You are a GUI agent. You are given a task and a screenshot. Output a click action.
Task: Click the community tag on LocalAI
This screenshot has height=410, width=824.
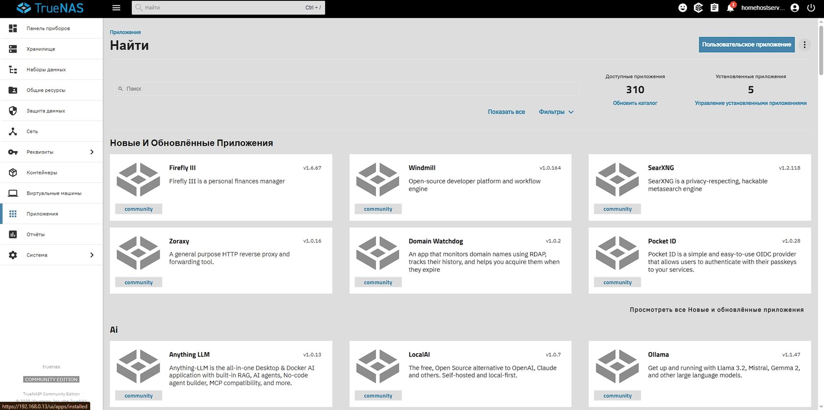[x=378, y=396]
